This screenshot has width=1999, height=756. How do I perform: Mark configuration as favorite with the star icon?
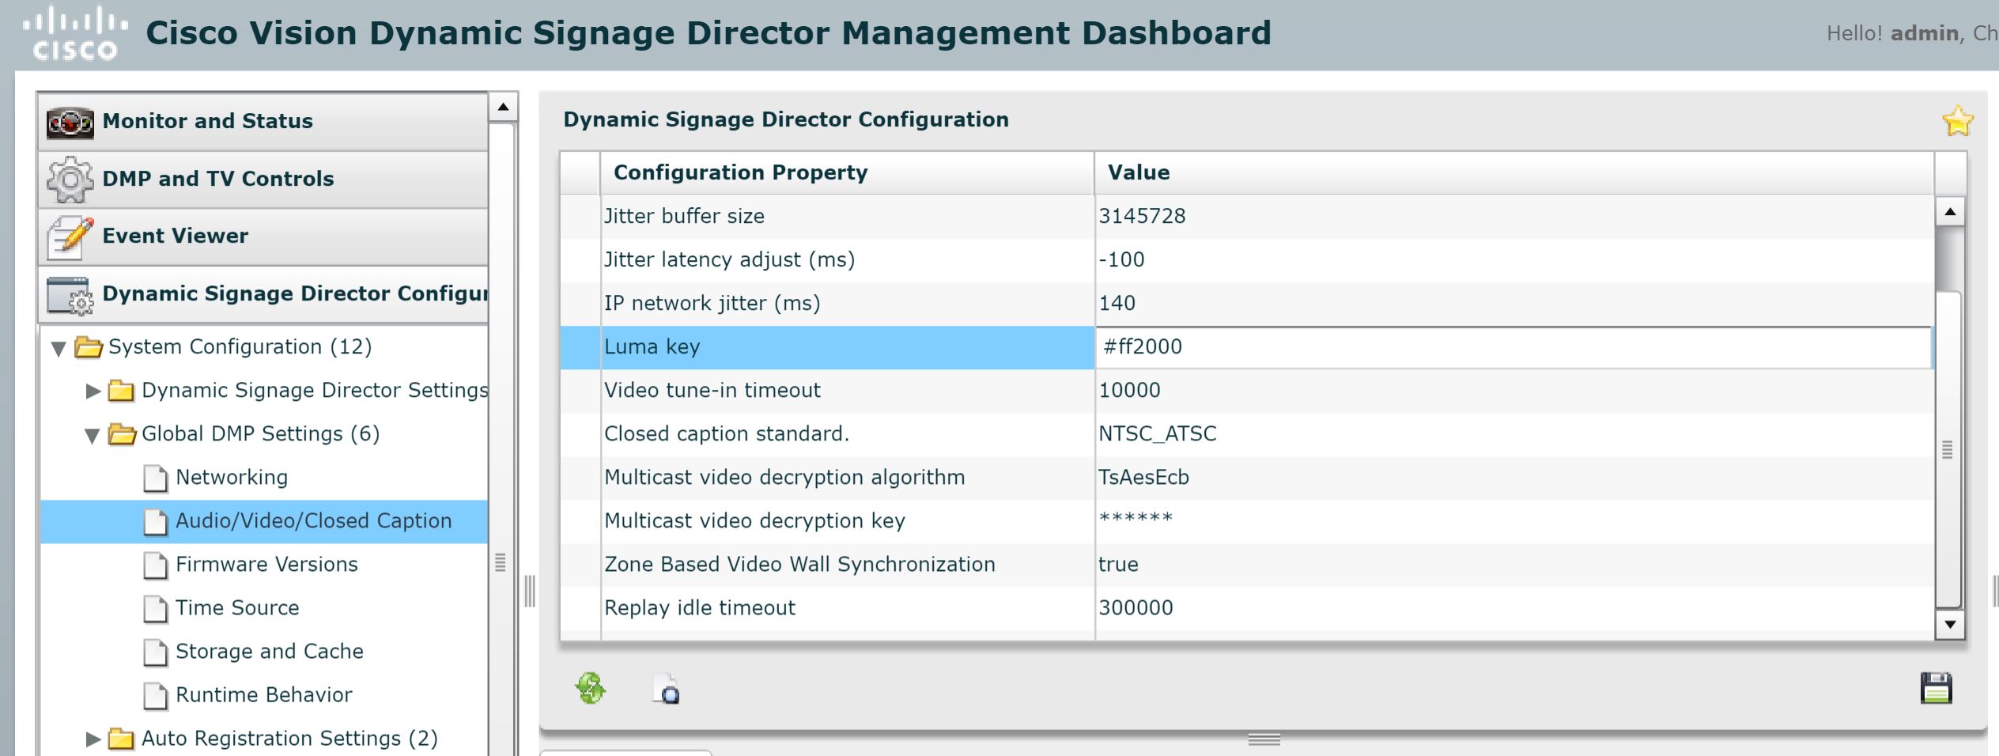1957,120
